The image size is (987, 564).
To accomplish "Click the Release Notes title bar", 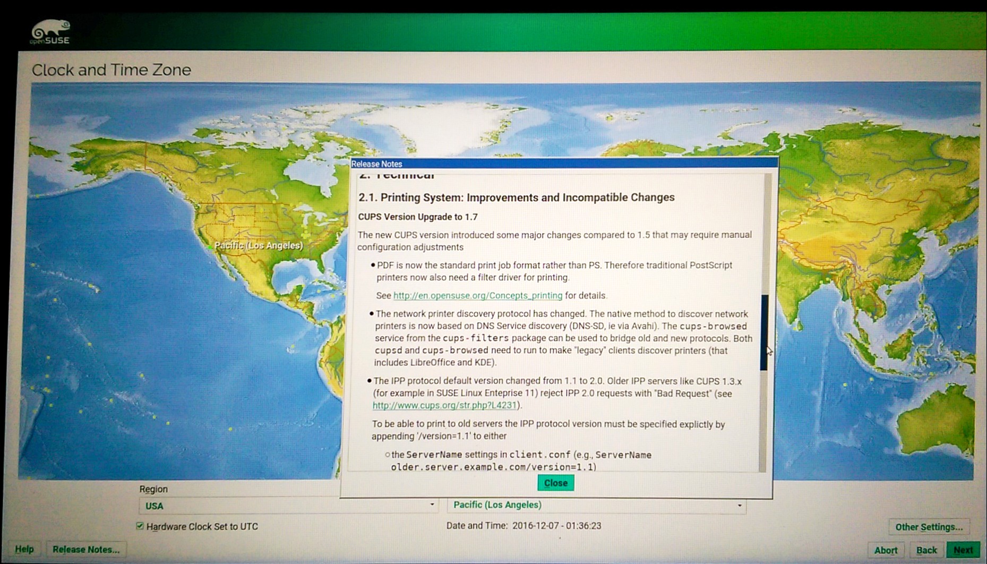I will (564, 164).
